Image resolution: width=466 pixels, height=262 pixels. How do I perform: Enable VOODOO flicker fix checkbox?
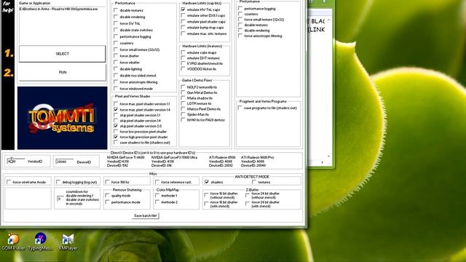click(183, 69)
